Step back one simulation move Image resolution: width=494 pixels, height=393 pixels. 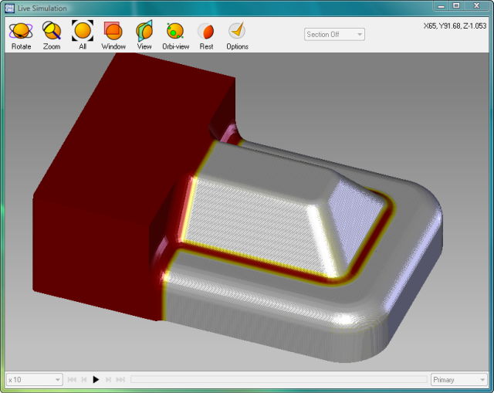coord(83,380)
